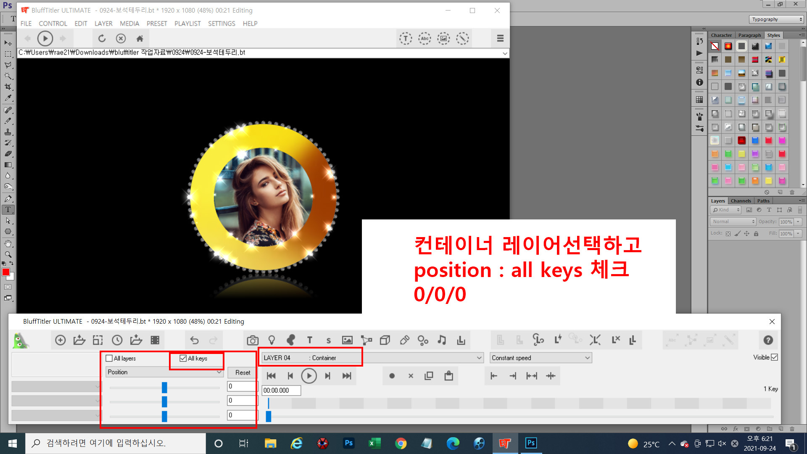Viewport: 807px width, 454px height.
Task: Click the hamburger menu icon
Action: (500, 38)
